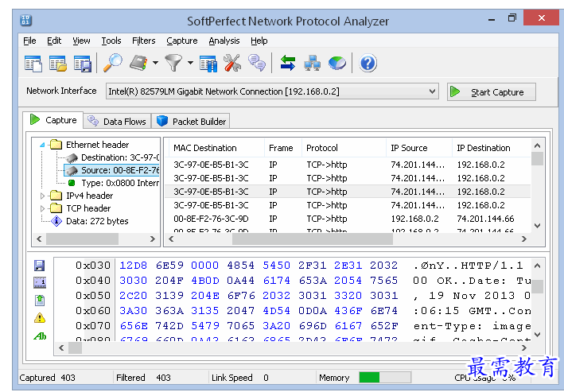The width and height of the screenshot is (564, 392).
Task: Open the Edit menu
Action: tap(54, 41)
